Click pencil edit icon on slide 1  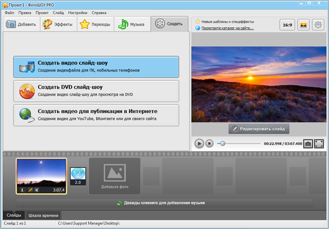pyautogui.click(x=30, y=190)
